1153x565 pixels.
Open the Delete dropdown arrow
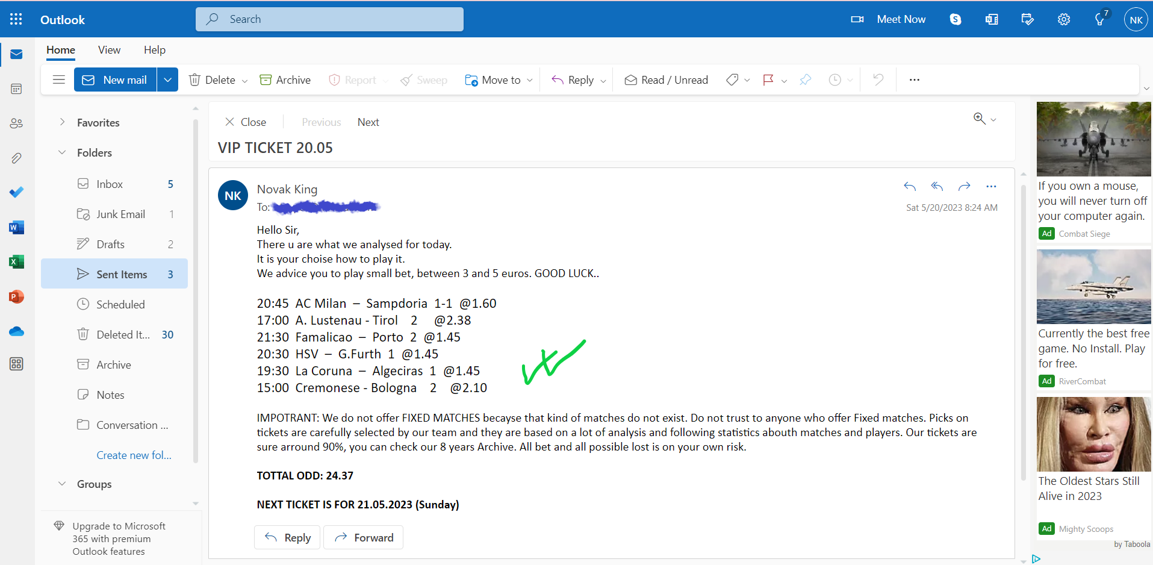(x=244, y=81)
